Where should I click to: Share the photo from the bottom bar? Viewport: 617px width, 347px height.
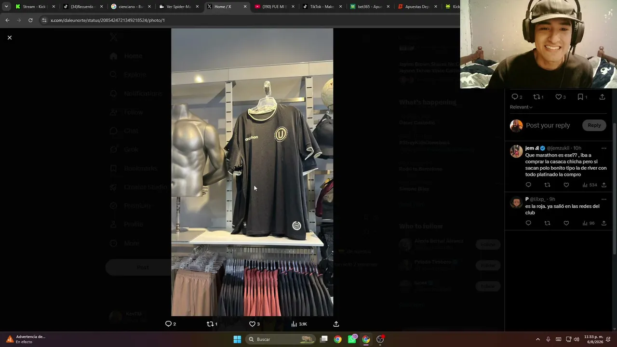click(336, 324)
